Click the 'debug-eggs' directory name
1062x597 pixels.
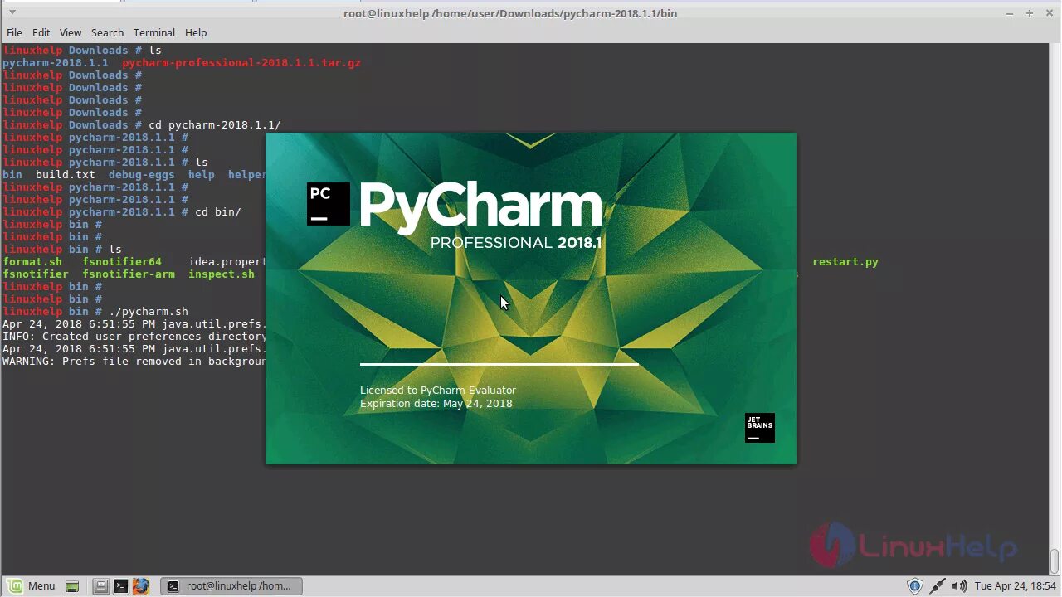tap(142, 175)
